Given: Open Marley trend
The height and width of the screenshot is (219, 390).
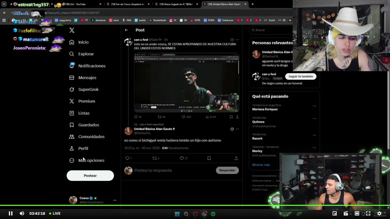Looking at the screenshot, I should click(257, 151).
